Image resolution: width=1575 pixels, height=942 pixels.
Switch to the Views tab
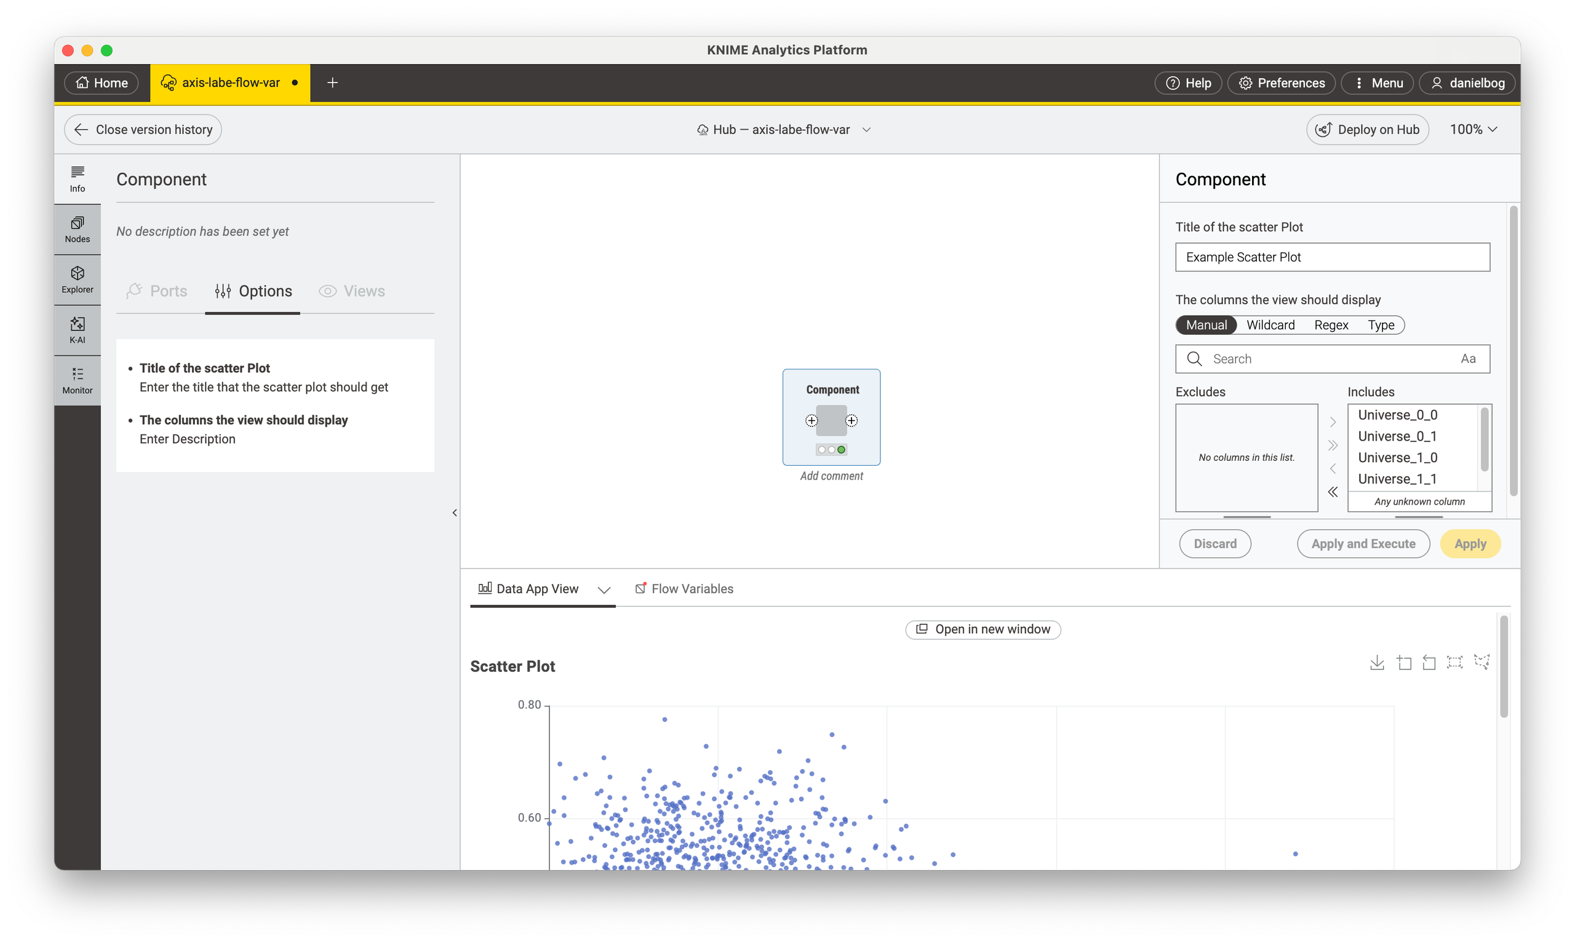pos(352,291)
